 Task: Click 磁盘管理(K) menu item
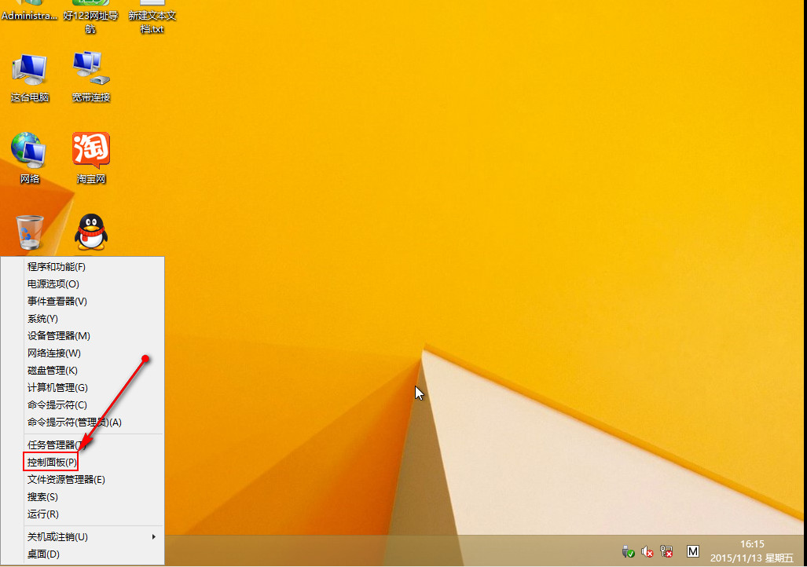pos(53,371)
